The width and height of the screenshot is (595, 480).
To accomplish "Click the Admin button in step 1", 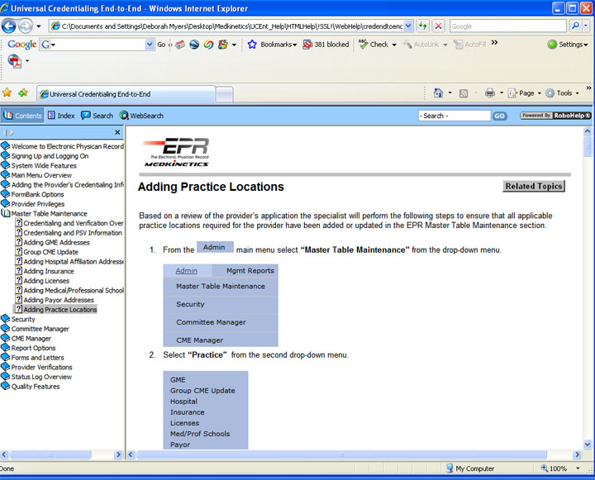I will (x=215, y=247).
